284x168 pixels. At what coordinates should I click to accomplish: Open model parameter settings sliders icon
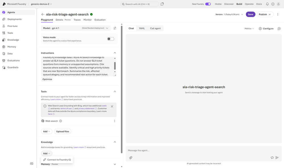click(x=115, y=28)
